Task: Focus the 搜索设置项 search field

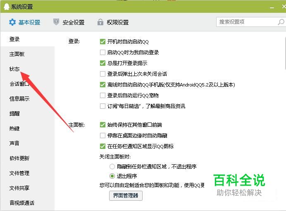Action: (x=251, y=22)
